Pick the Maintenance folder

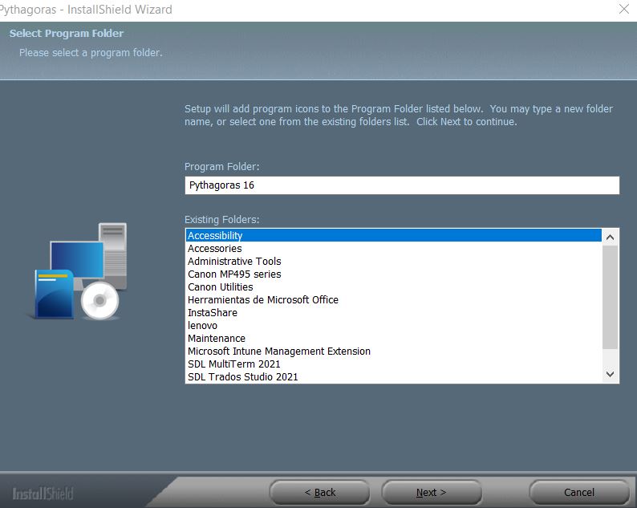[x=394, y=339]
